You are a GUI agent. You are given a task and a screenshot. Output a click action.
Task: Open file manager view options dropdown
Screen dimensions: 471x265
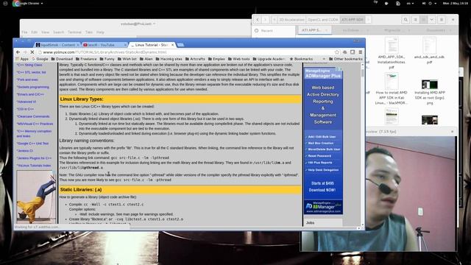(432, 20)
